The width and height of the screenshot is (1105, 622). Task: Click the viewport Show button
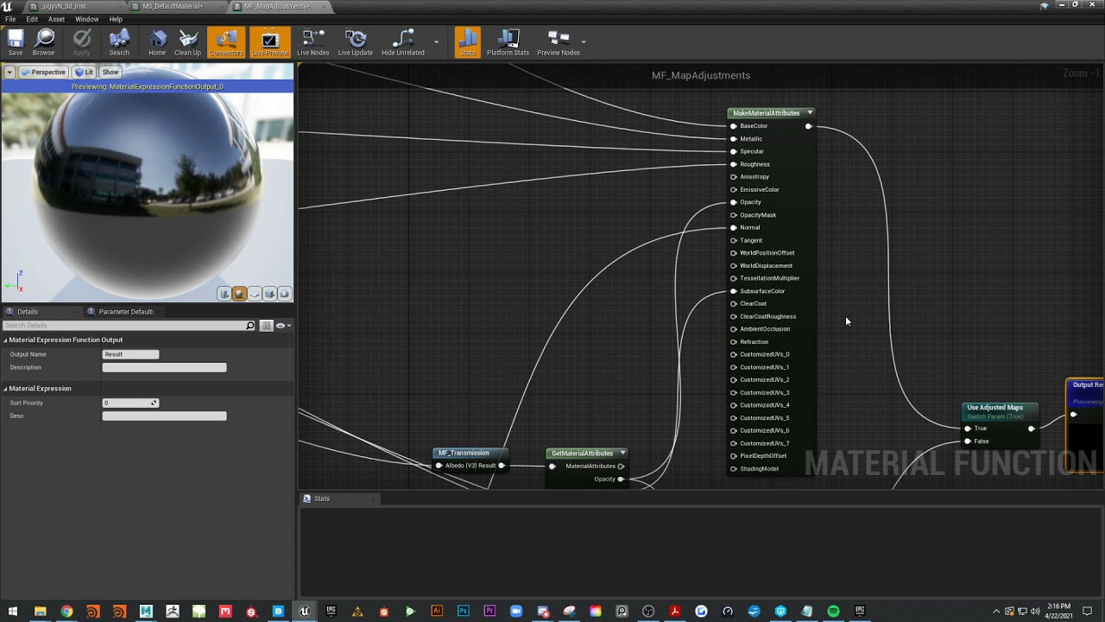tap(110, 73)
